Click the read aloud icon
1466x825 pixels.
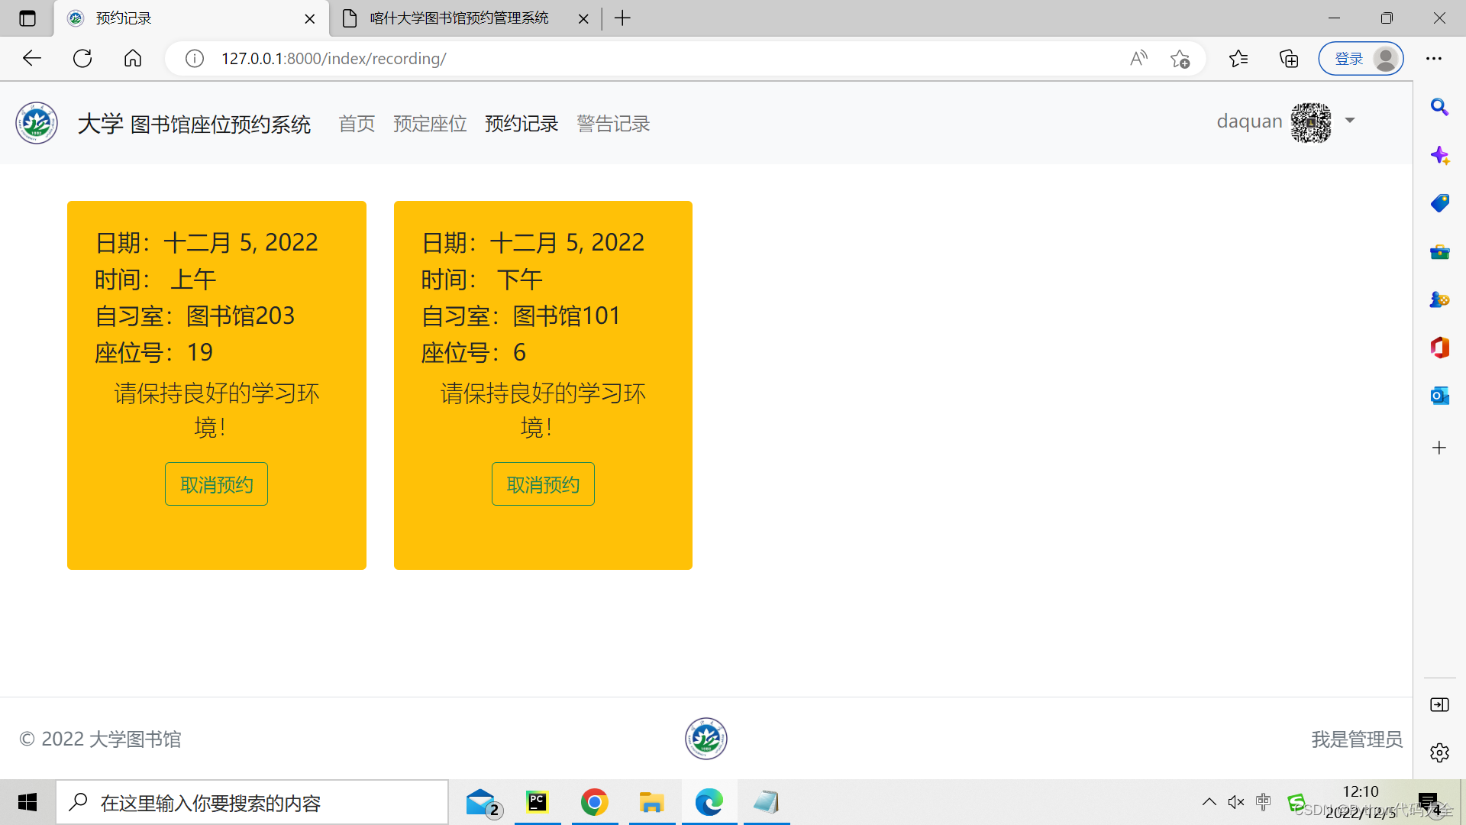[x=1138, y=59]
